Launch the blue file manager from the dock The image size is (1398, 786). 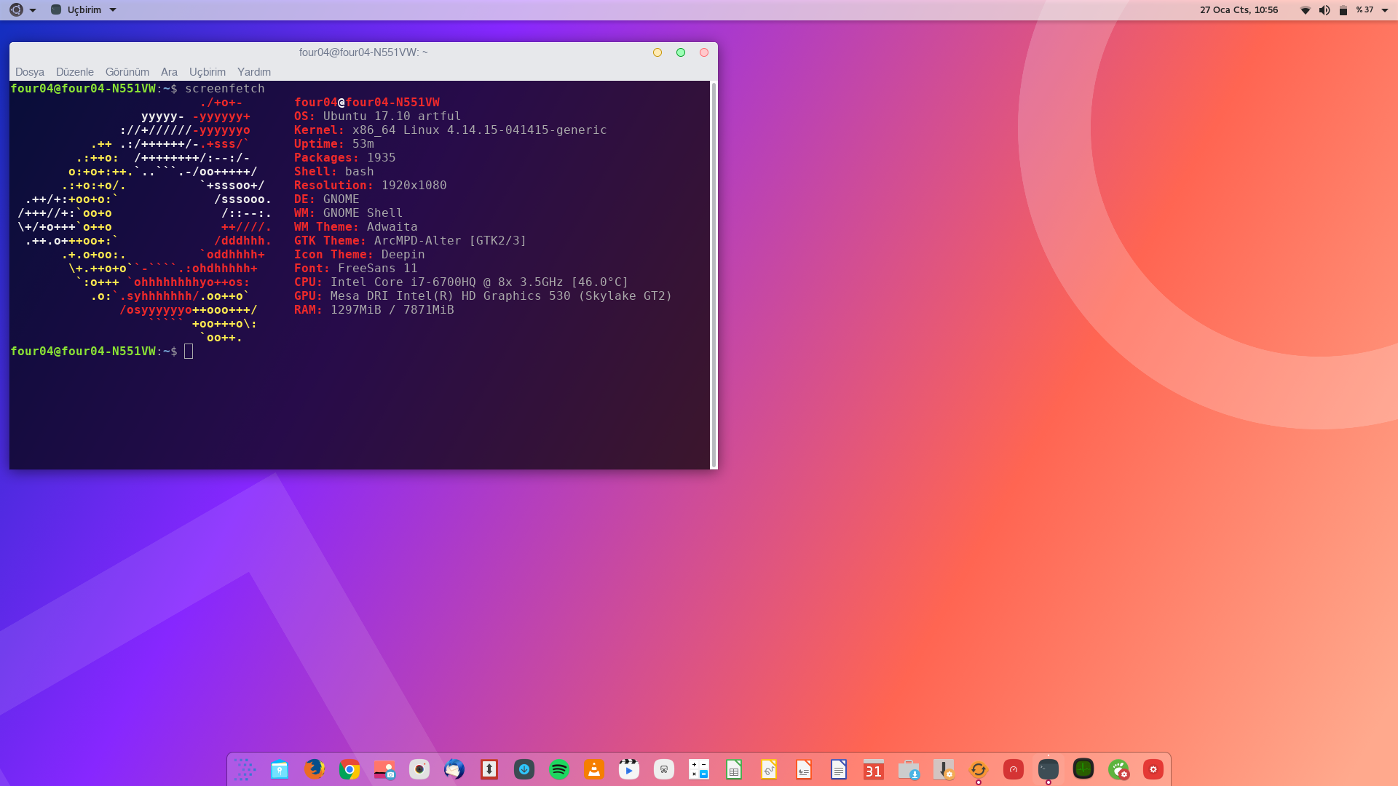click(280, 769)
